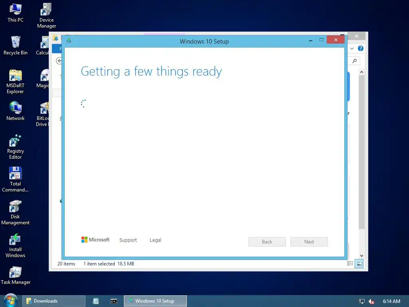Open the Legal link

(155, 240)
